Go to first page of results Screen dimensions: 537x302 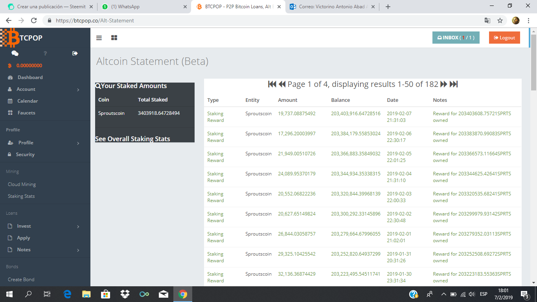click(x=272, y=84)
